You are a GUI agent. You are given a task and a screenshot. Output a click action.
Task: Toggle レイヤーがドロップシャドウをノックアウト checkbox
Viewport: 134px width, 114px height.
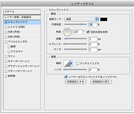pyautogui.click(x=66, y=77)
